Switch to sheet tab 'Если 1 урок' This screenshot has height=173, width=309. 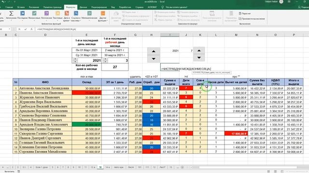(x=42, y=167)
